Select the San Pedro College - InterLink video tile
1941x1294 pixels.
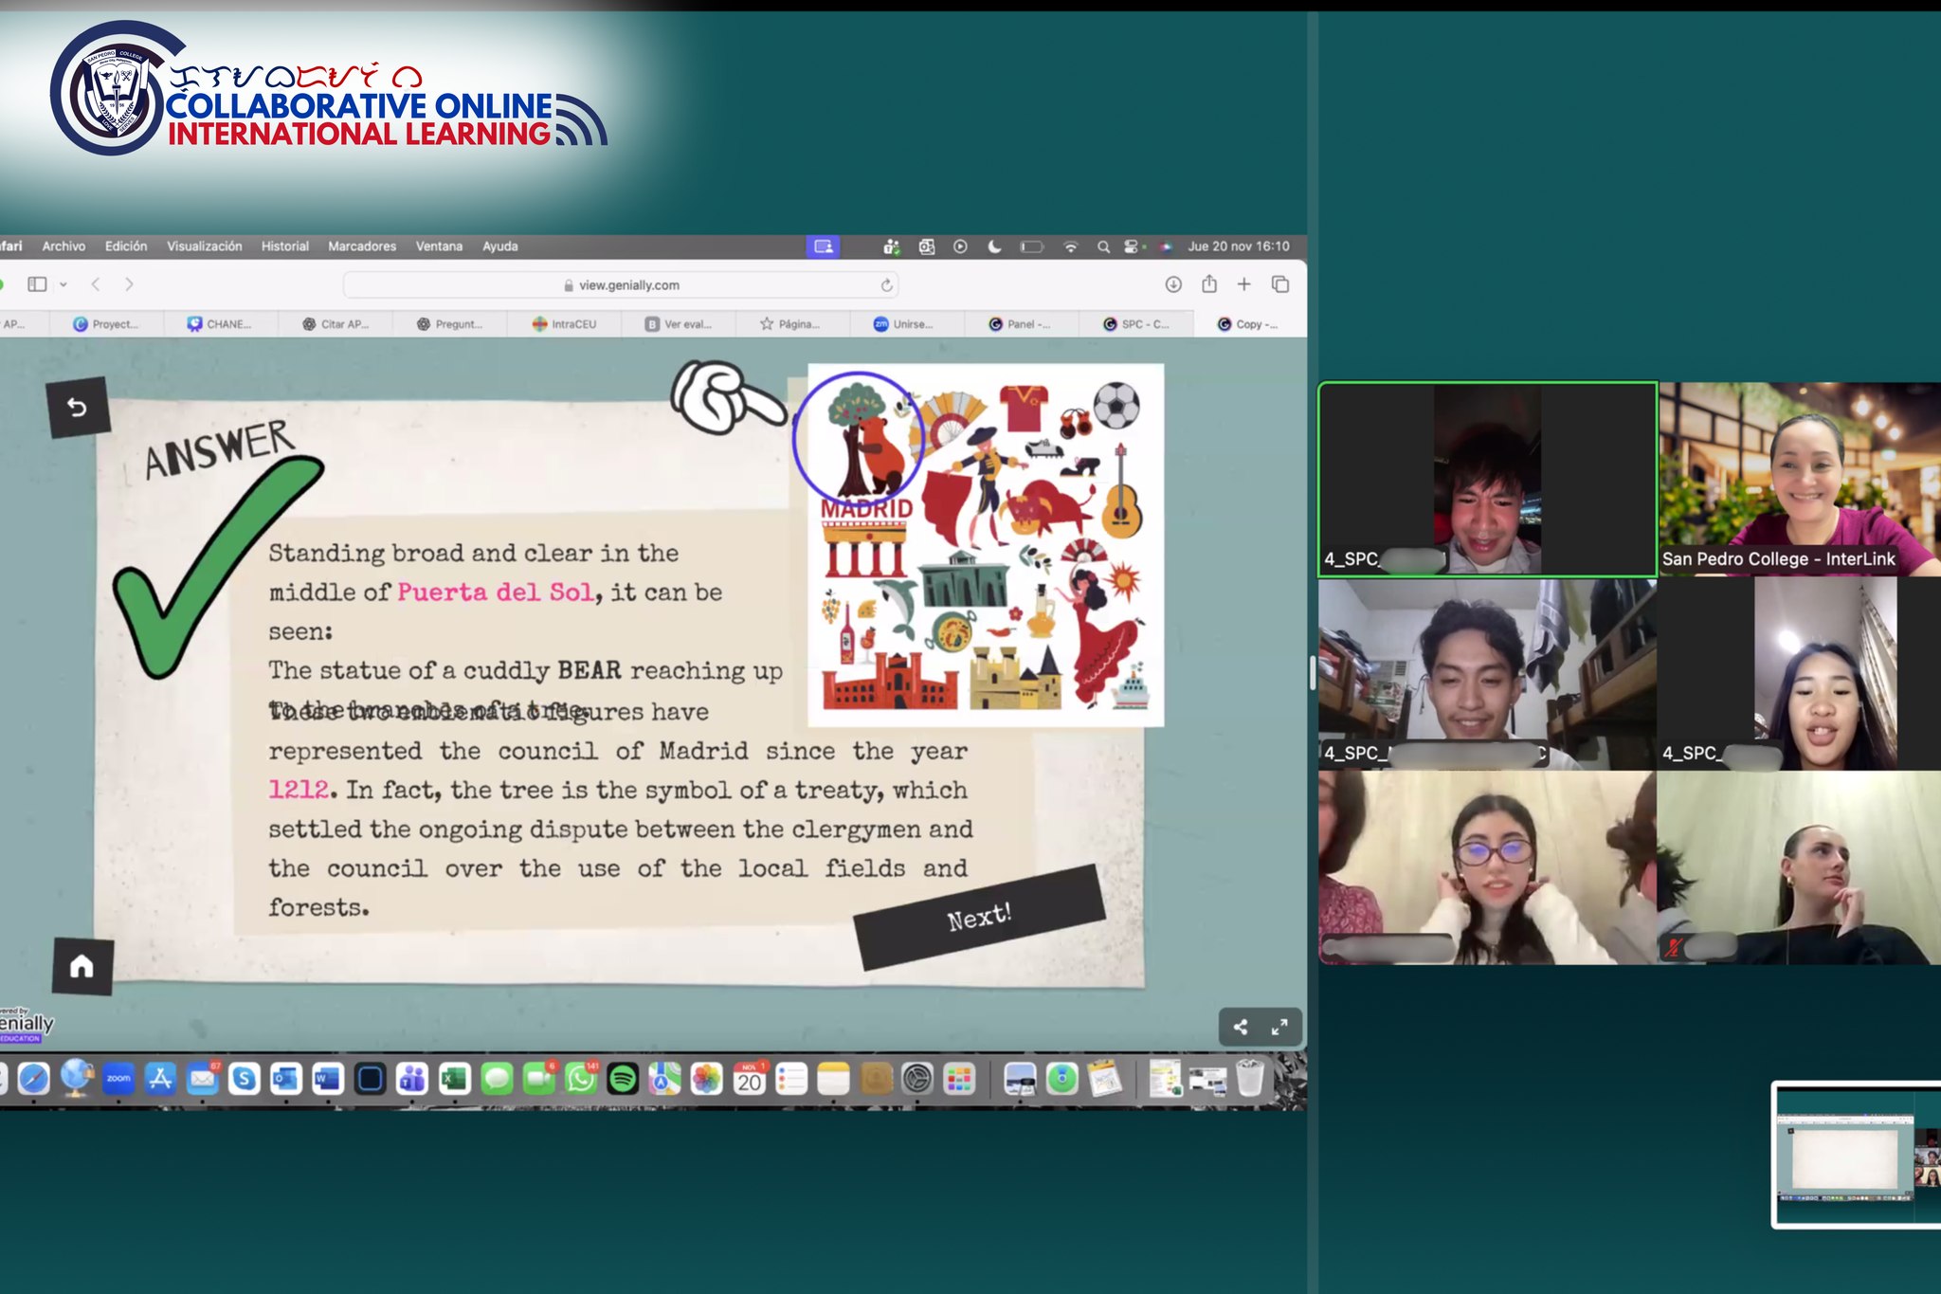pyautogui.click(x=1799, y=479)
